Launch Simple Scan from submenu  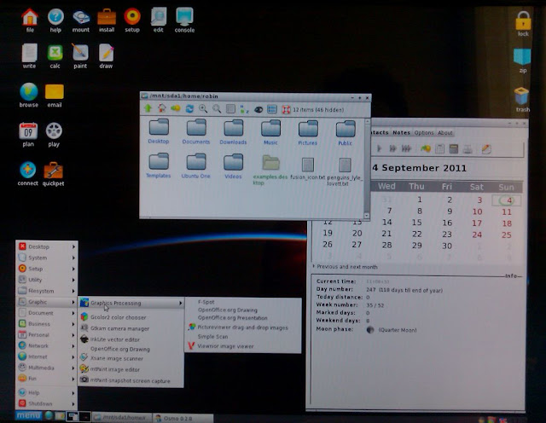[x=242, y=337]
